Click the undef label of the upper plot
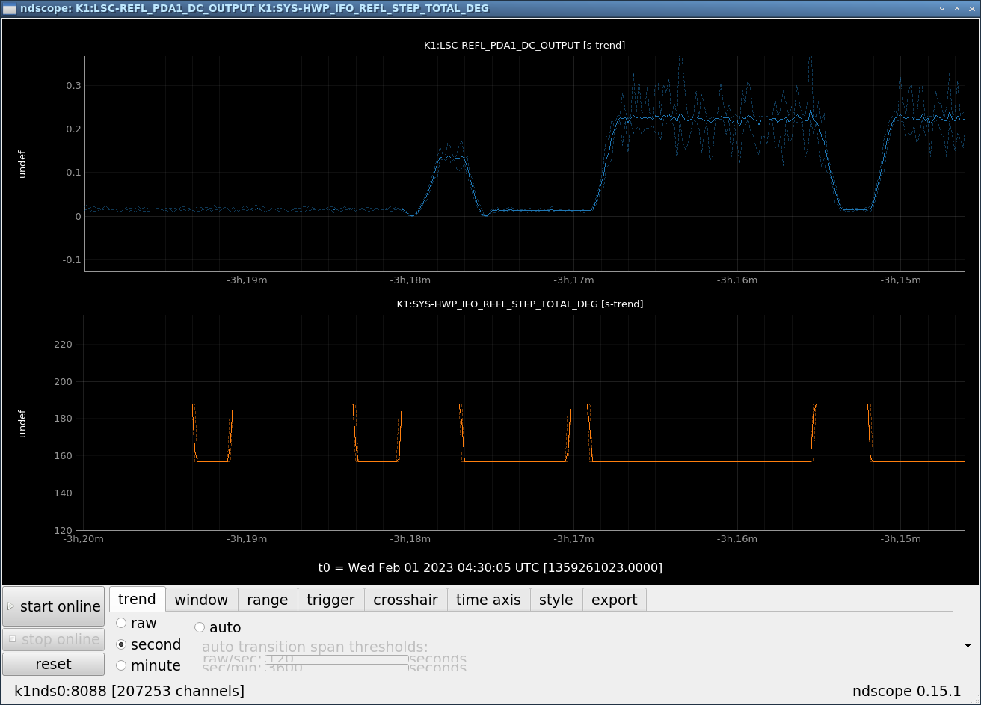 point(22,164)
